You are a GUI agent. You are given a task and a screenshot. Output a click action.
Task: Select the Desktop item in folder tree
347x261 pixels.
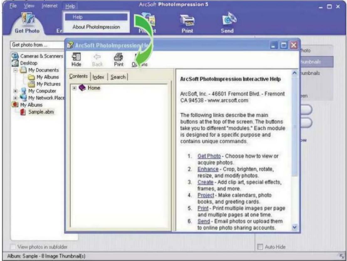29,63
